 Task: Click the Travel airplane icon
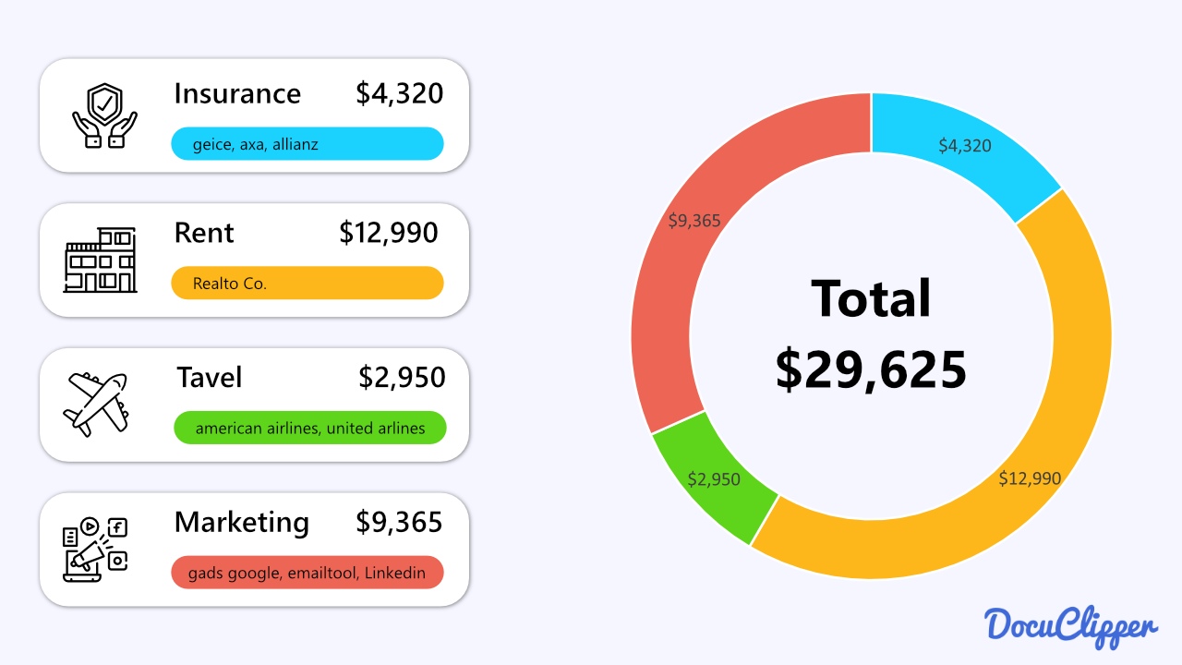(95, 405)
